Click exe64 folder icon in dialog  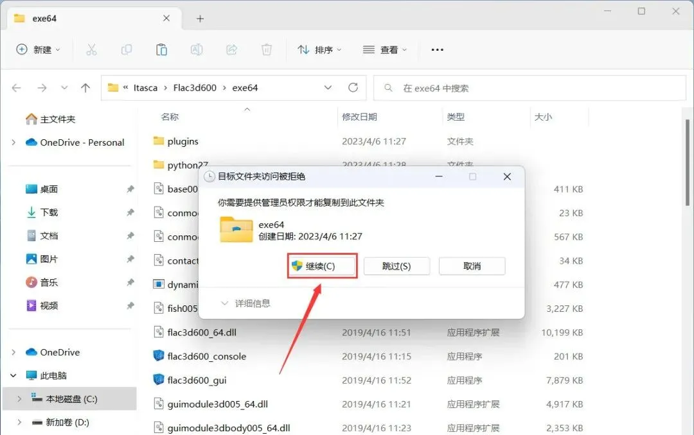click(x=236, y=229)
